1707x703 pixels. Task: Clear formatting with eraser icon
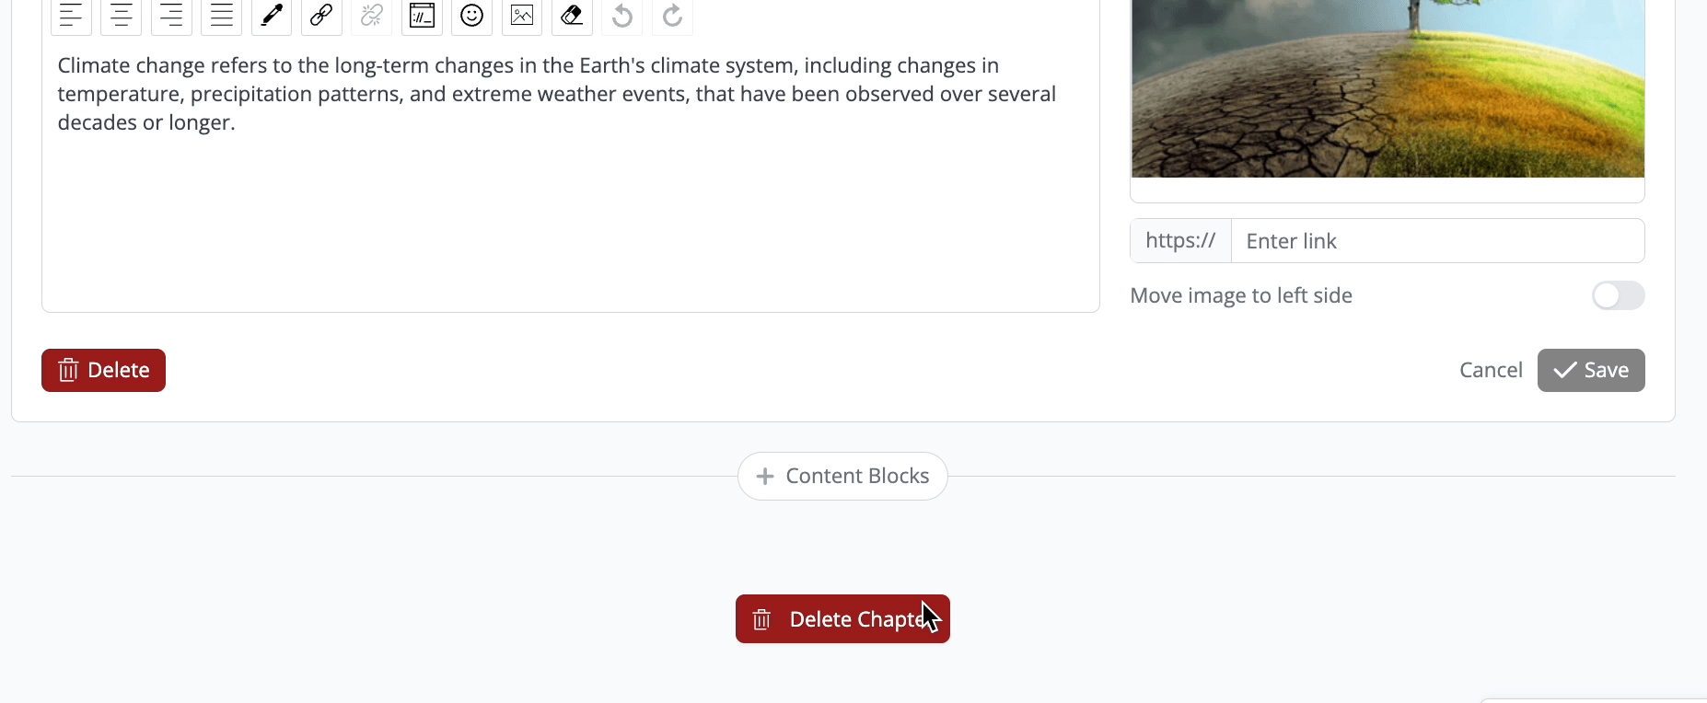coord(572,16)
